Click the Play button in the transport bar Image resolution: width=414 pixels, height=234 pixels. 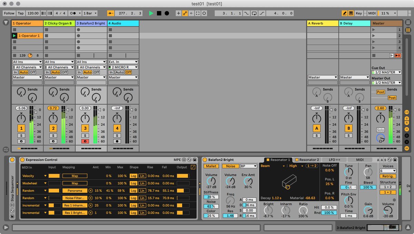(x=151, y=13)
